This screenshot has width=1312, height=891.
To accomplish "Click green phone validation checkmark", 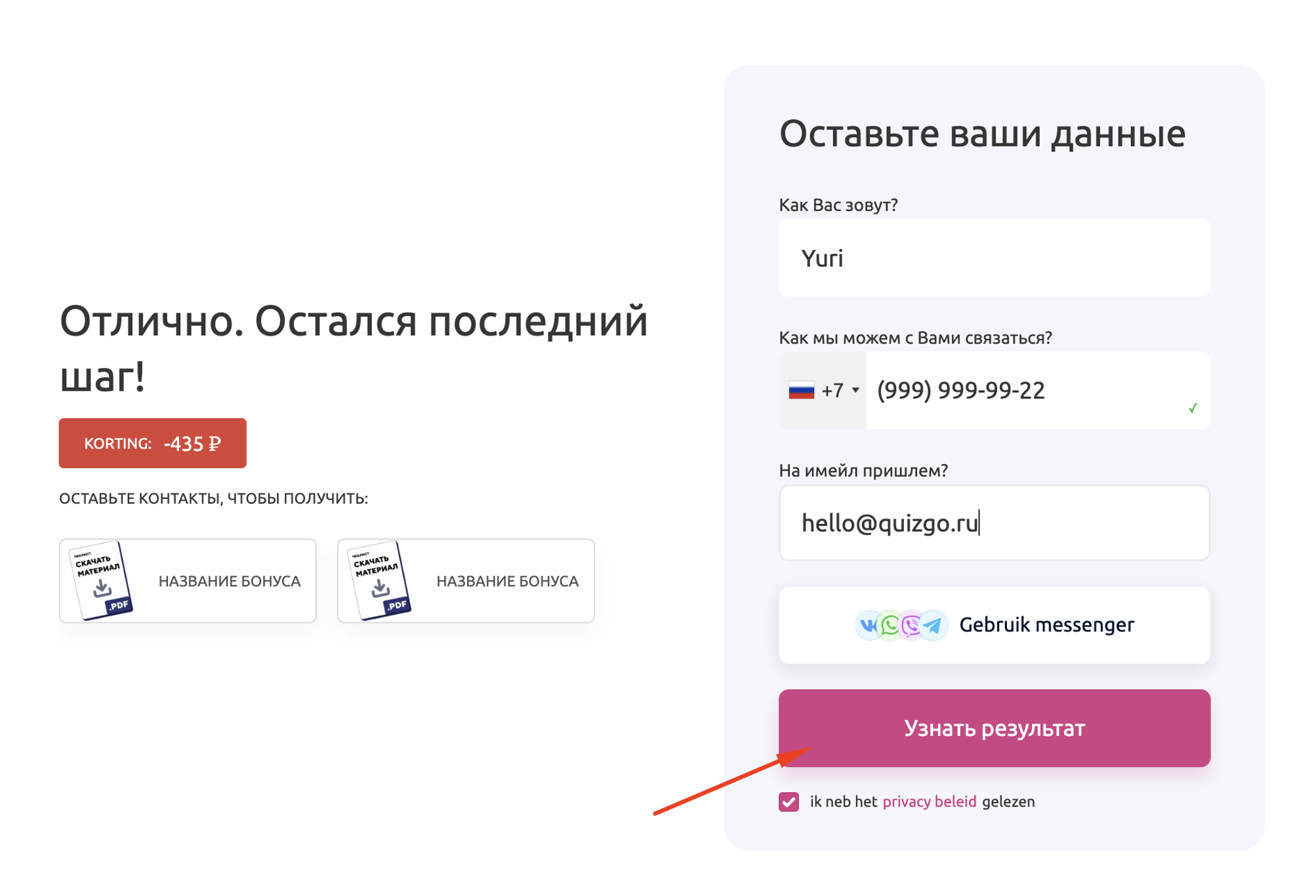I will (x=1192, y=408).
